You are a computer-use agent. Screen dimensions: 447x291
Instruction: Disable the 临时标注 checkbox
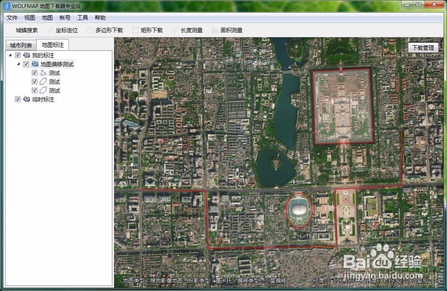click(x=17, y=99)
